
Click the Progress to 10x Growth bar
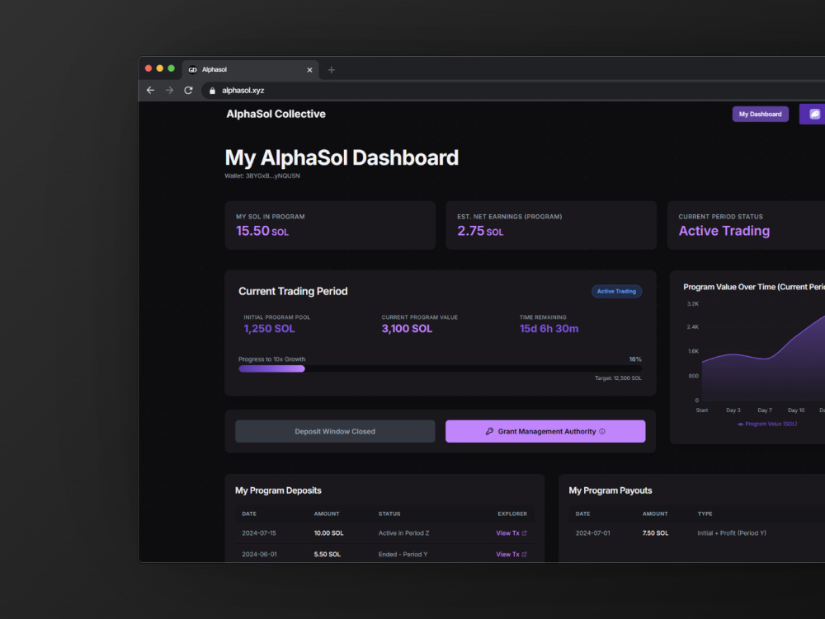coord(440,369)
